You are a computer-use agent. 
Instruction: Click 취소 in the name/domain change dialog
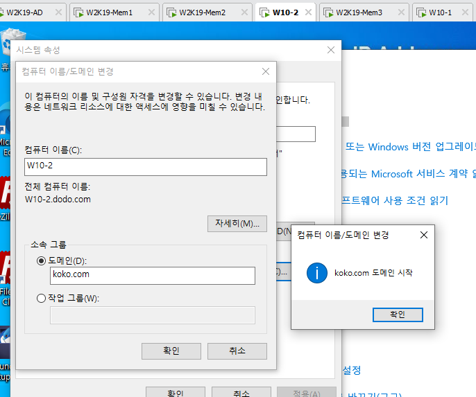[x=237, y=351]
